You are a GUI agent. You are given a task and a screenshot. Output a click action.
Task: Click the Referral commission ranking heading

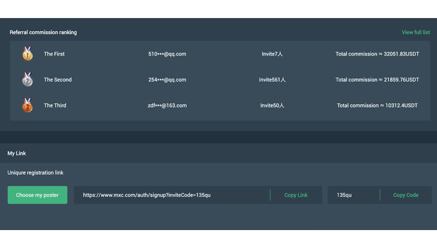tap(43, 32)
